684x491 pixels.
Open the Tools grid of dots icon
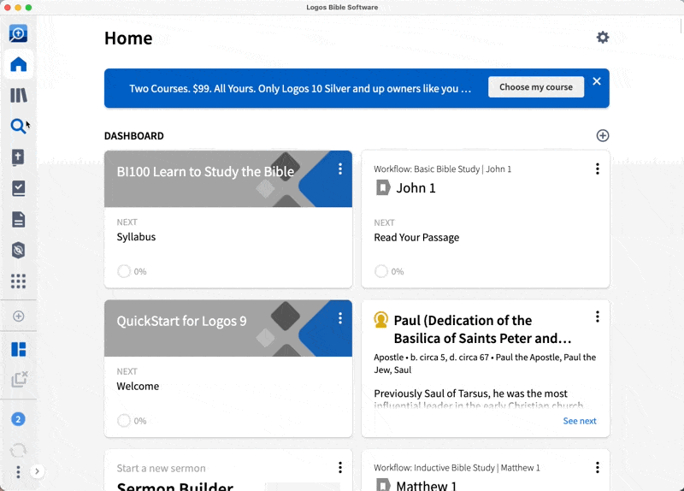tap(18, 281)
